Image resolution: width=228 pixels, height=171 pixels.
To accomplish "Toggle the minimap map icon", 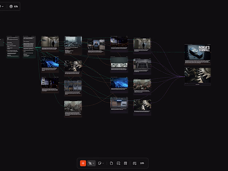I will (135, 163).
